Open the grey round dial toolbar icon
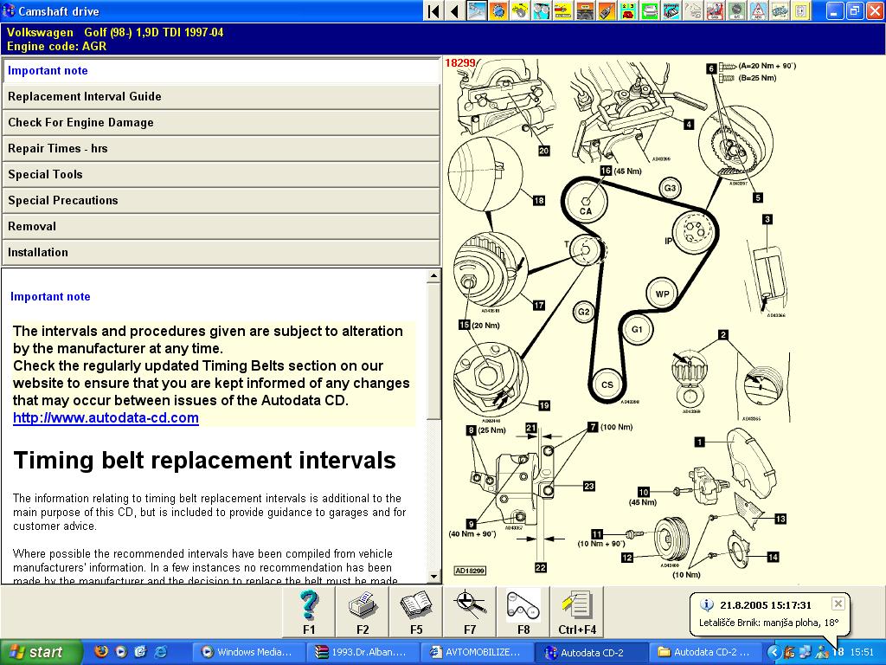The width and height of the screenshot is (886, 665). pos(736,10)
